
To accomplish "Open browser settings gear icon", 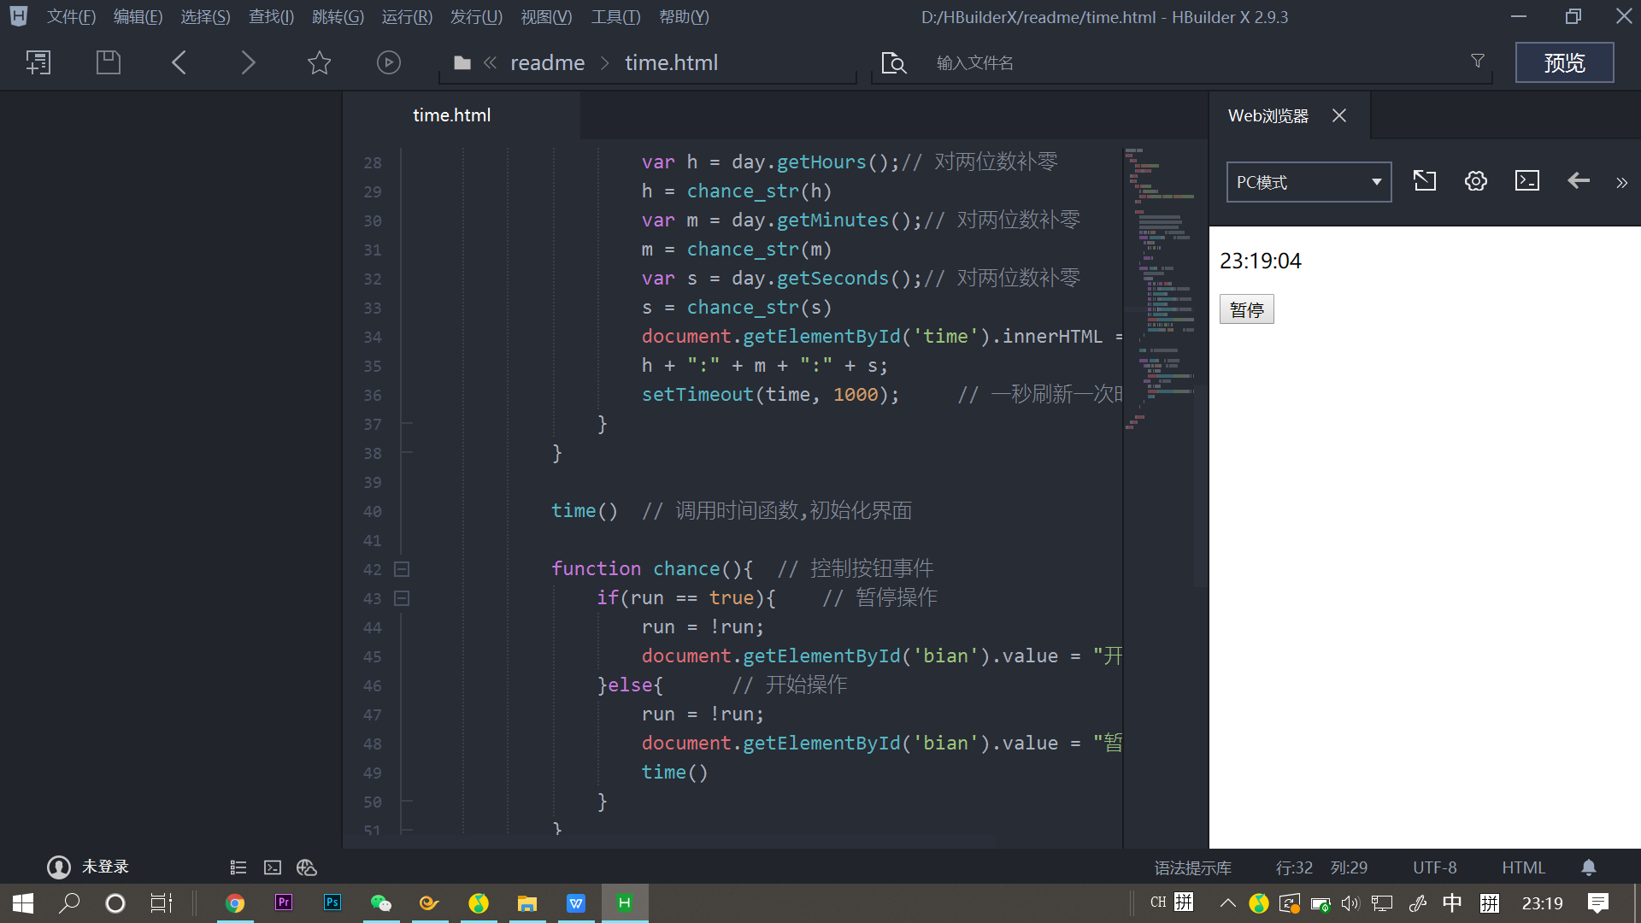I will (x=1475, y=181).
